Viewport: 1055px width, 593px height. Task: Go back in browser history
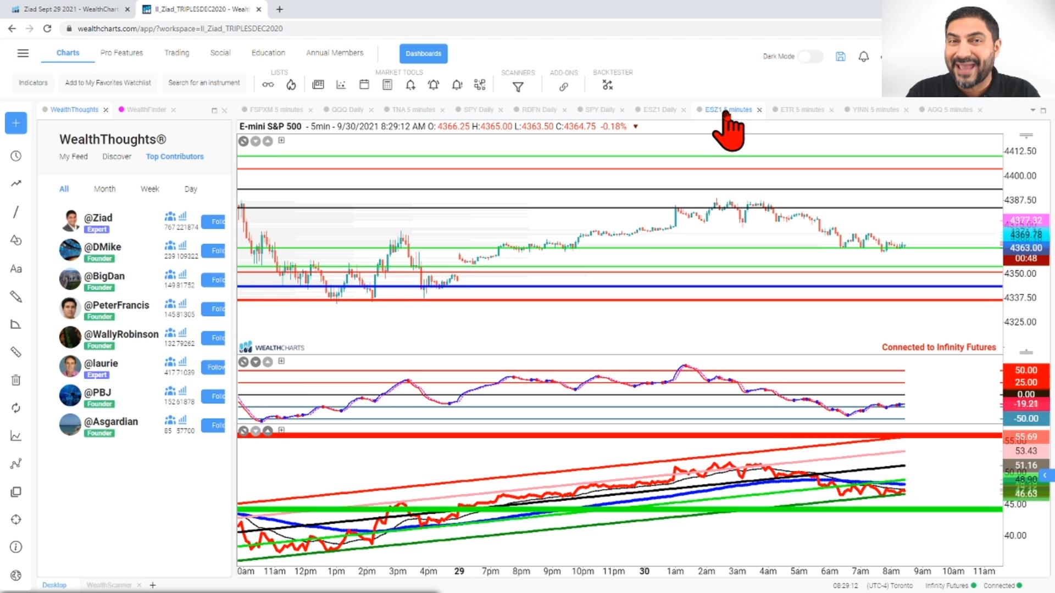pos(12,29)
